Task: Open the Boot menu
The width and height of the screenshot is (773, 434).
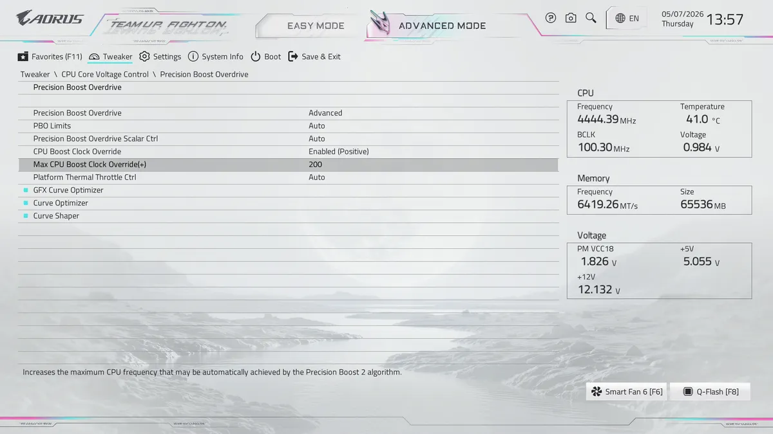Action: click(x=265, y=57)
